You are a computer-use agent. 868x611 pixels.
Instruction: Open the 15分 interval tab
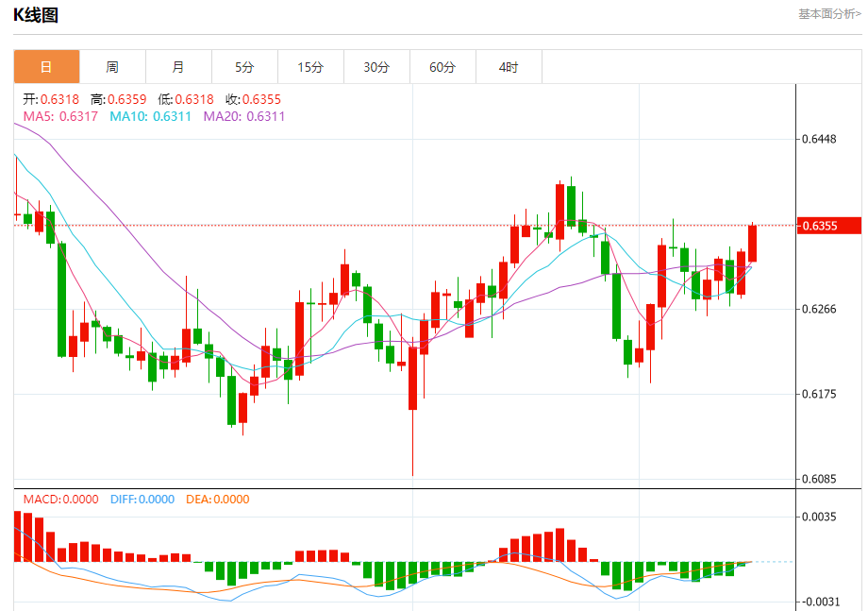310,67
